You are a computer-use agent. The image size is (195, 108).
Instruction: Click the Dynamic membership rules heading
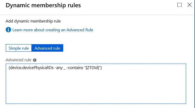pos(43,5)
